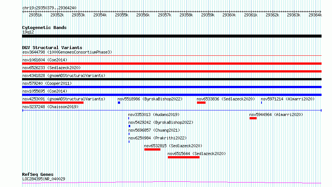Select the red bar under nsv6533836
The image size is (332, 187).
(201, 103)
